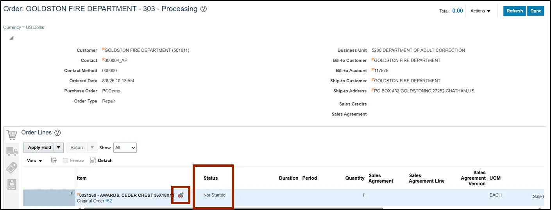
Task: Click the EACH unit of measure cell
Action: coord(496,195)
